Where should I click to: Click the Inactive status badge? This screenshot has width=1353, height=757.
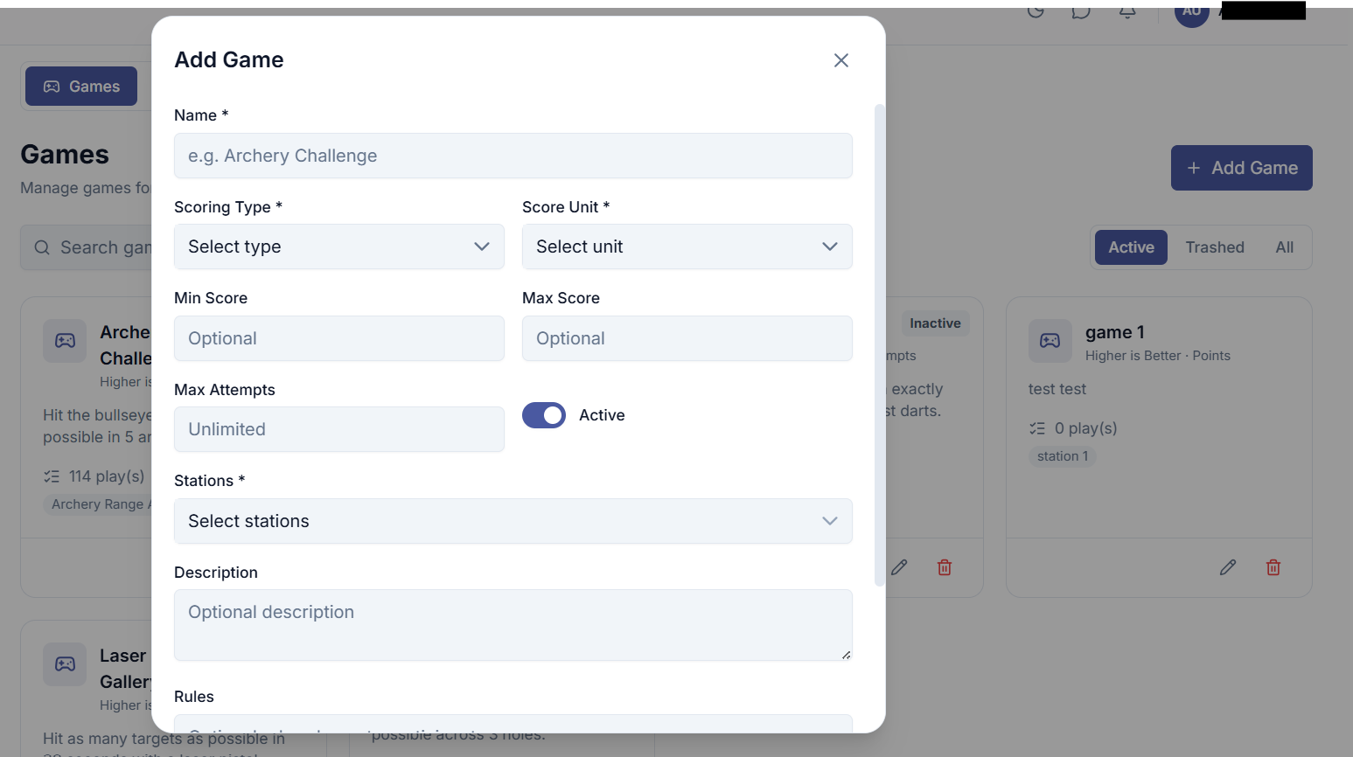[x=935, y=323]
